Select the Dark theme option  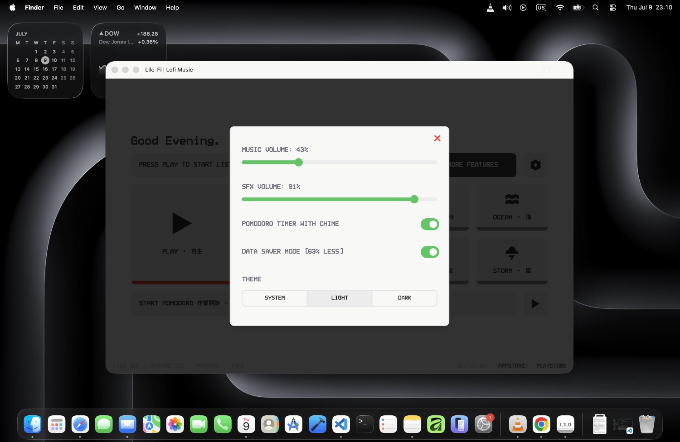tap(404, 298)
